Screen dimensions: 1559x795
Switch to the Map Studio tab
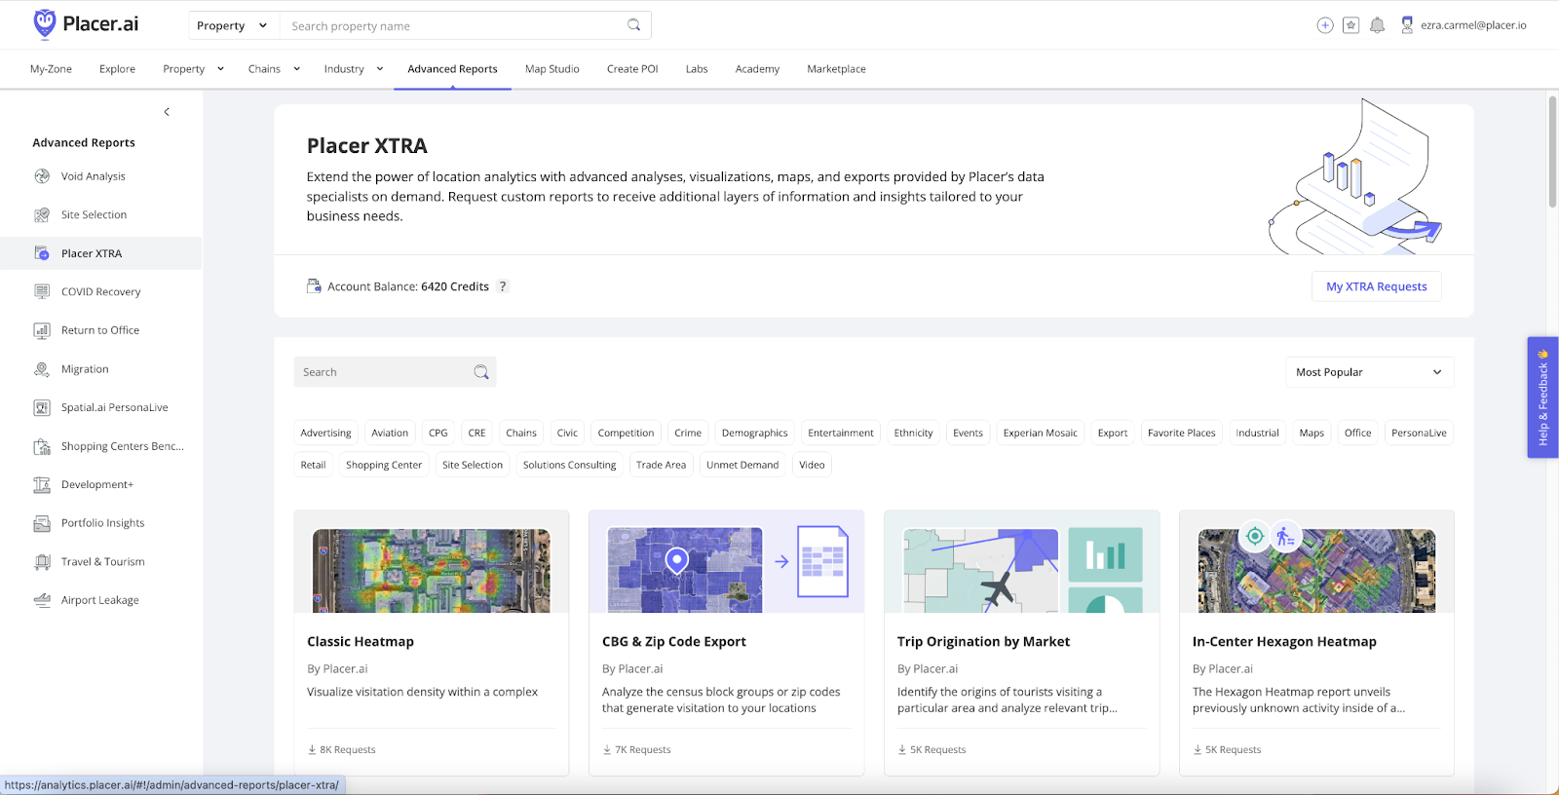(x=552, y=69)
